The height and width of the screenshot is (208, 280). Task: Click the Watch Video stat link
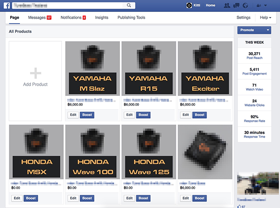(x=255, y=89)
